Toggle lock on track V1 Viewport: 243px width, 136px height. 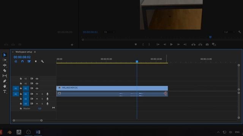click(x=21, y=88)
